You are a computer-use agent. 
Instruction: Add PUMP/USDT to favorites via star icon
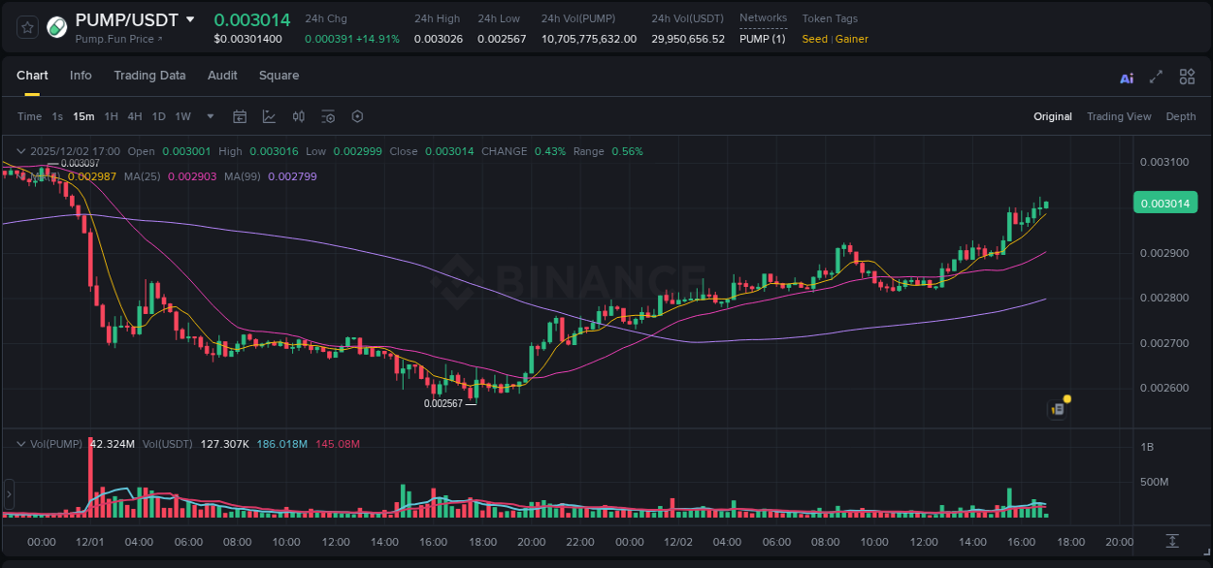point(26,27)
